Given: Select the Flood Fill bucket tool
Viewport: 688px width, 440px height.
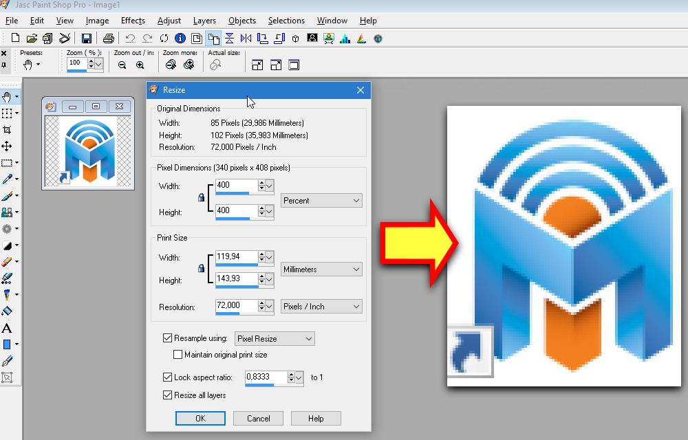Looking at the screenshot, I should click(x=7, y=311).
